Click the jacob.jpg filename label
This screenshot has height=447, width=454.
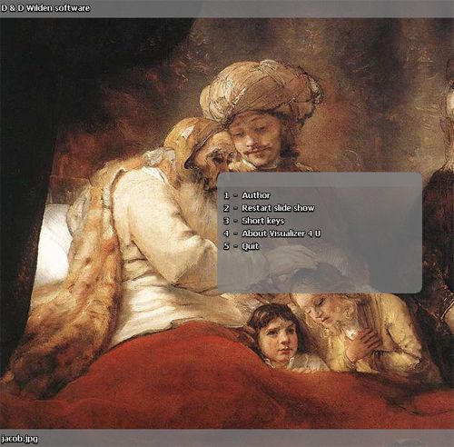[19, 439]
